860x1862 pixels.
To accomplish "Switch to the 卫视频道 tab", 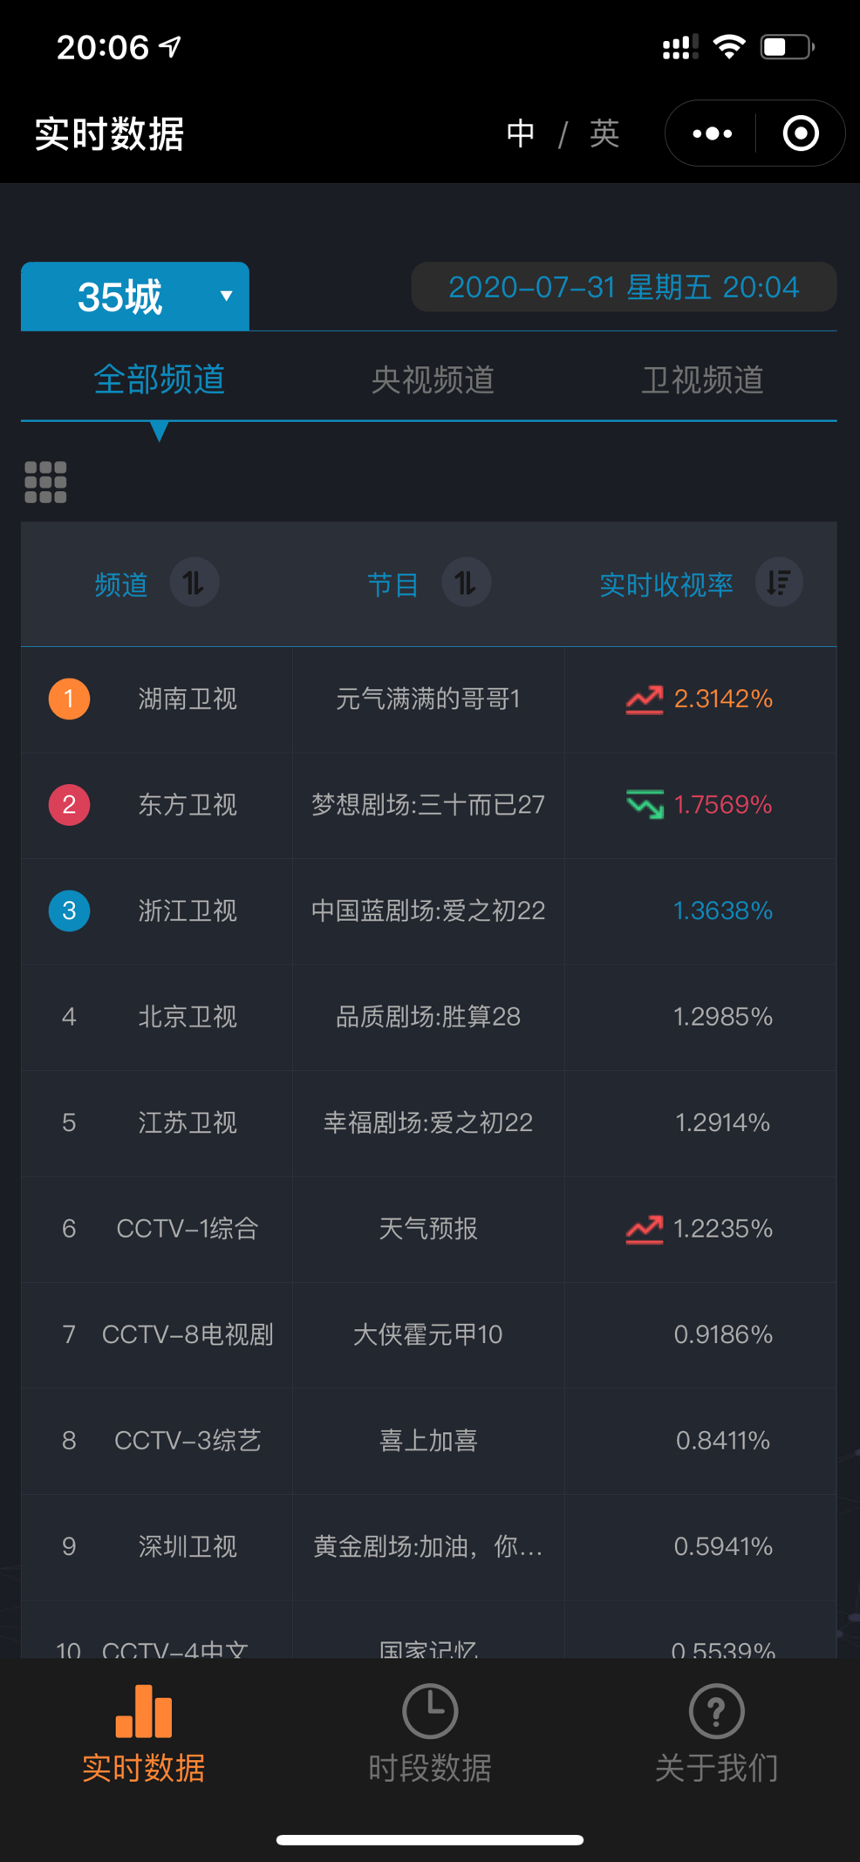I will pyautogui.click(x=702, y=380).
